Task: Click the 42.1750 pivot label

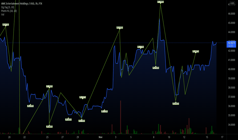Action: [x=140, y=47]
